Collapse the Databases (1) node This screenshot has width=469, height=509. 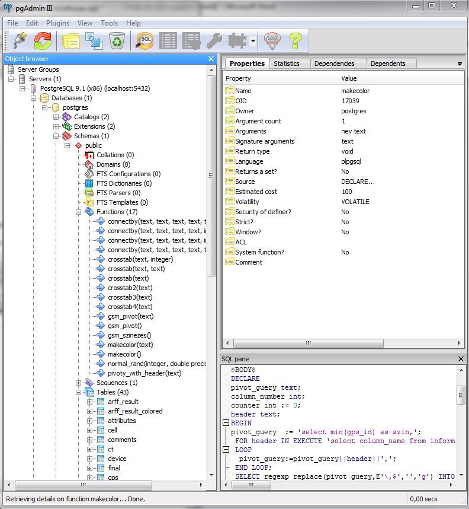click(33, 98)
